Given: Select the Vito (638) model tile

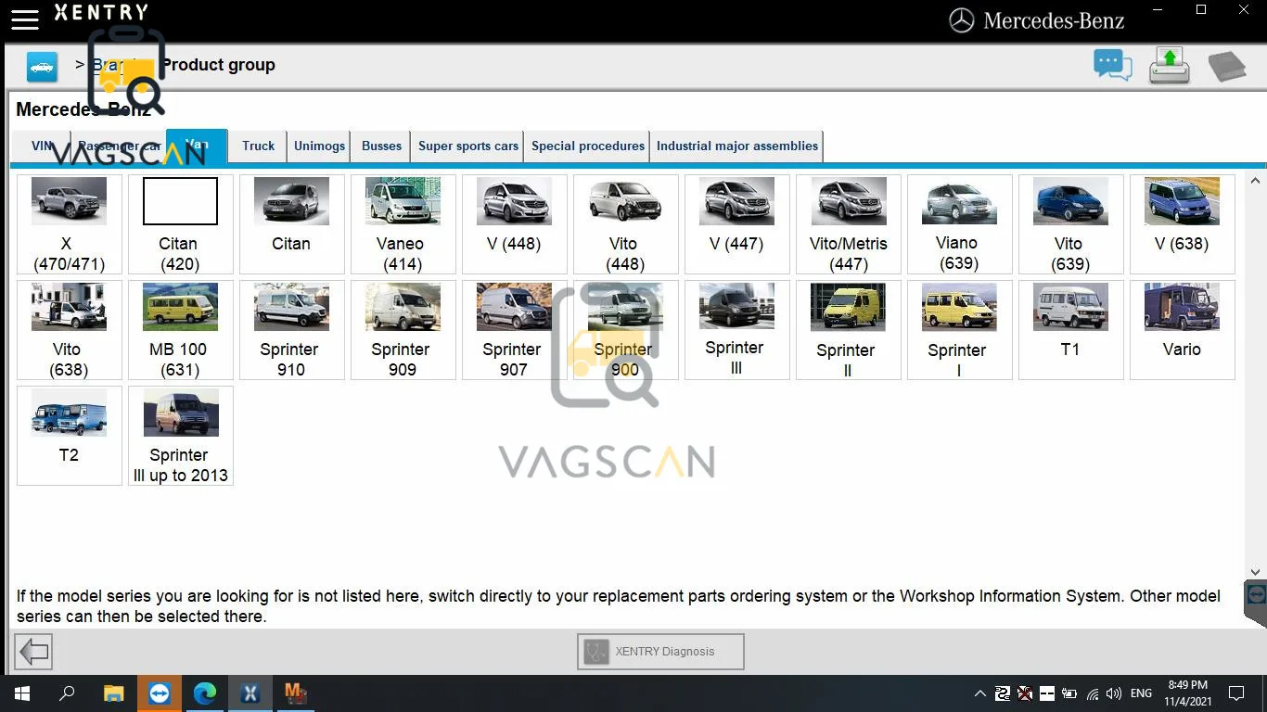Looking at the screenshot, I should pyautogui.click(x=70, y=330).
